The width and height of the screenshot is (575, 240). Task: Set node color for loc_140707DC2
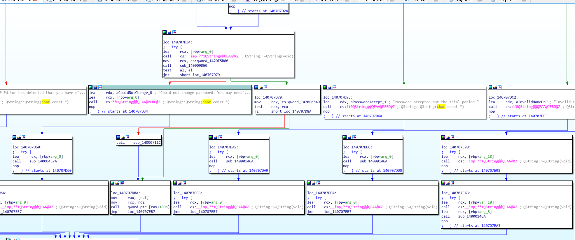tap(490, 87)
